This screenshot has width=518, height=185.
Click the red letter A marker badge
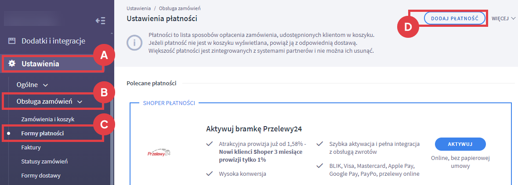coord(104,55)
